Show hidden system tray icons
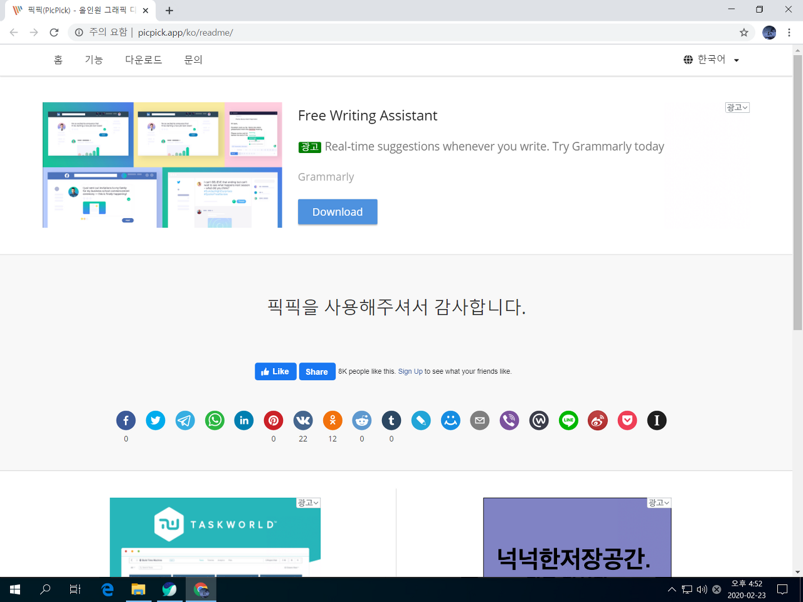Image resolution: width=803 pixels, height=602 pixels. [672, 589]
